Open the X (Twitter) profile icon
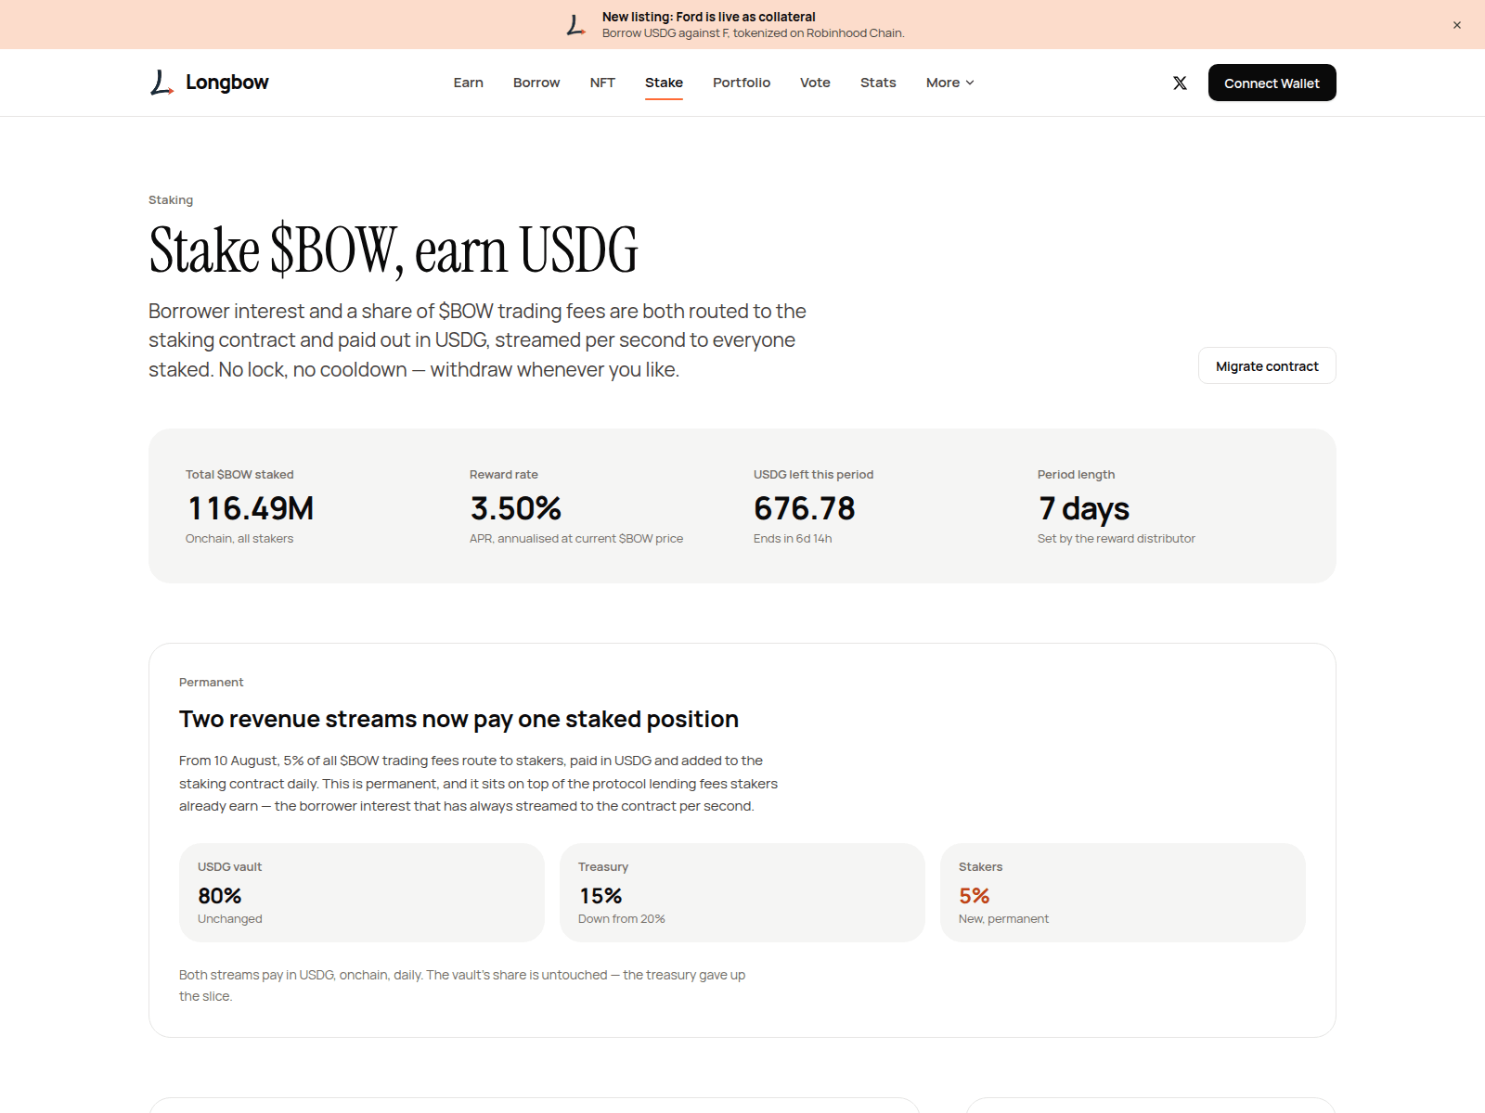The width and height of the screenshot is (1485, 1113). 1180,83
